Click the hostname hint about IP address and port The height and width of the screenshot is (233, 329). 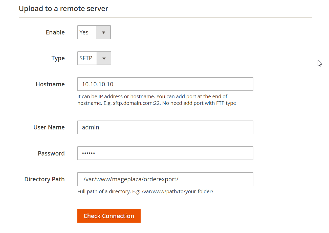[x=157, y=100]
